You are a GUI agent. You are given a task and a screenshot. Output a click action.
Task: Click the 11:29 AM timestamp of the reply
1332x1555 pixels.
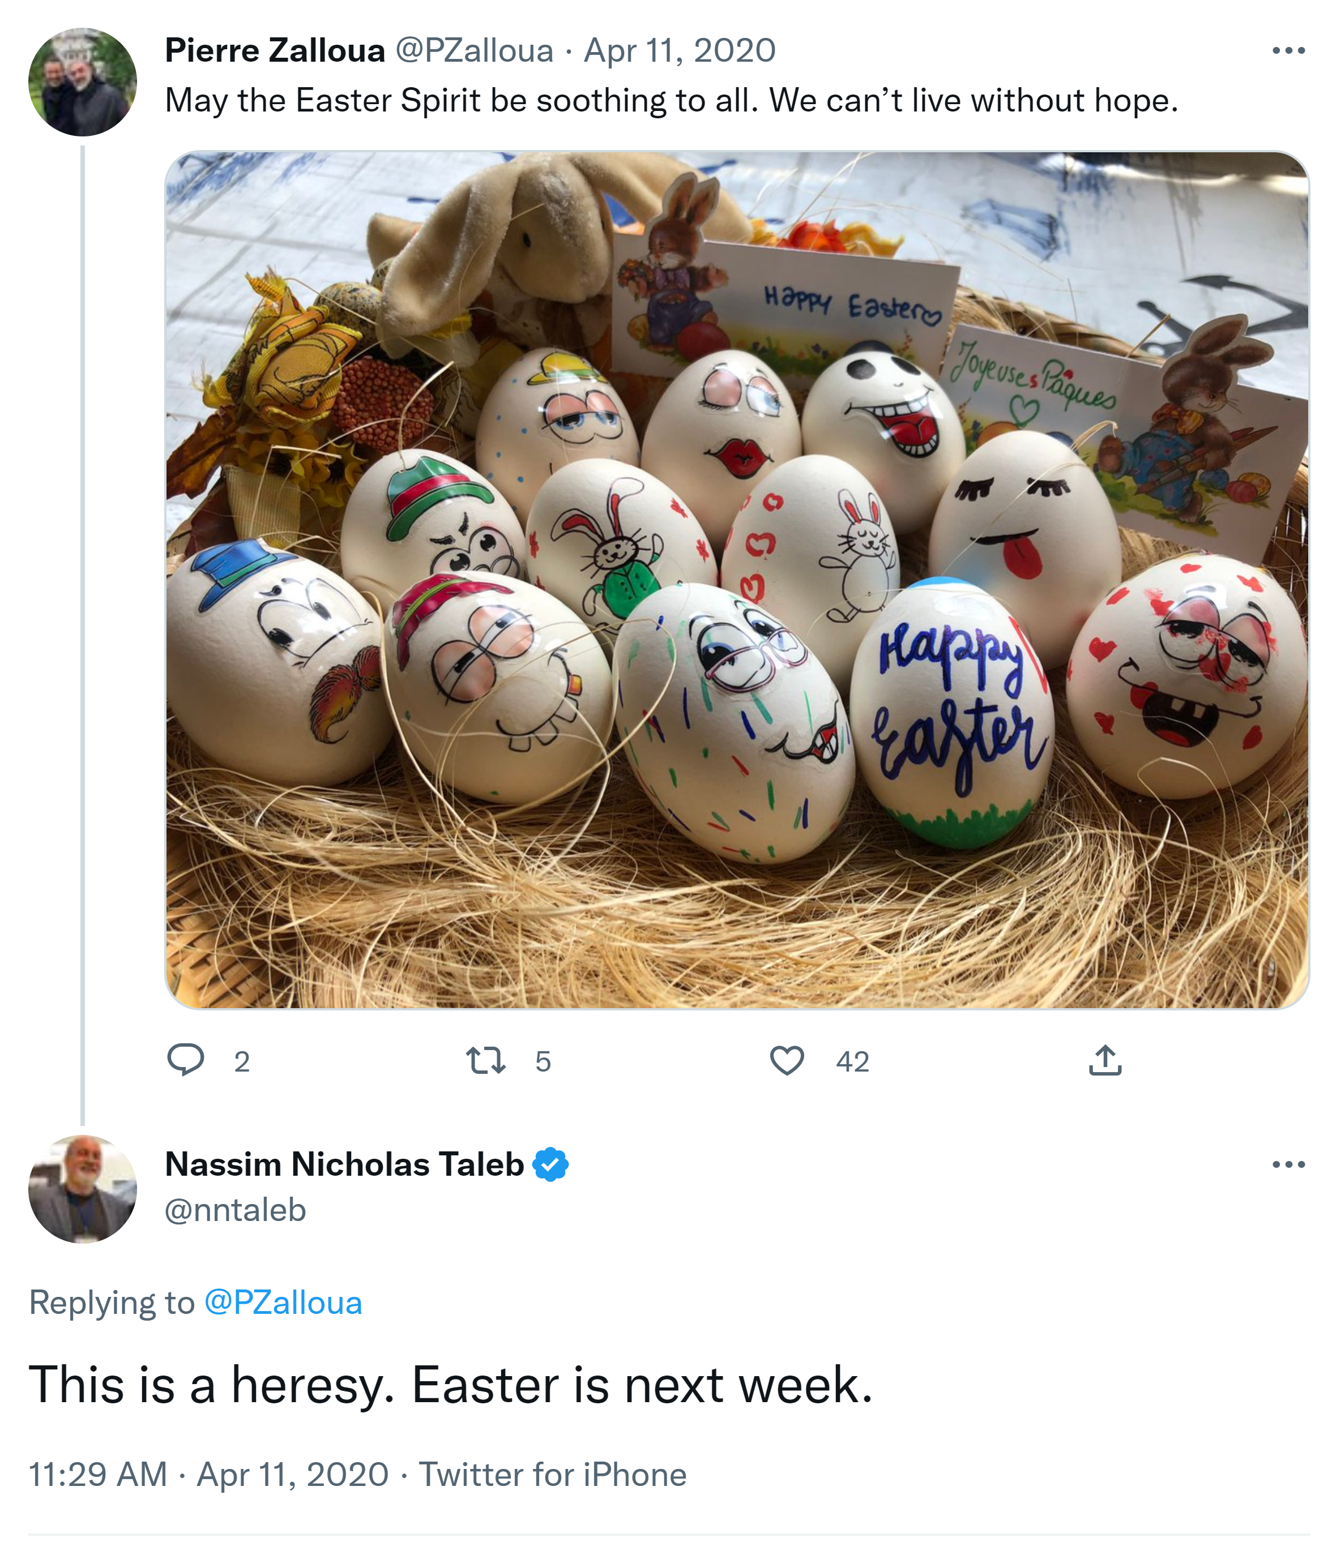coord(97,1474)
